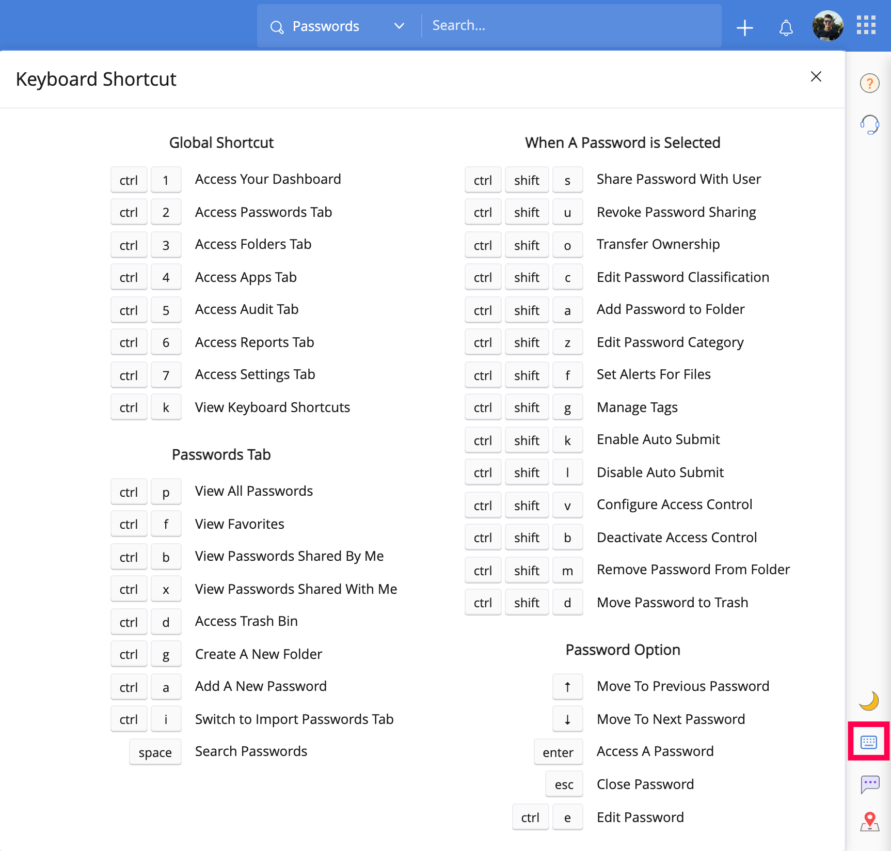Click 'When A Password is Selected' heading
This screenshot has height=851, width=891.
[x=623, y=143]
